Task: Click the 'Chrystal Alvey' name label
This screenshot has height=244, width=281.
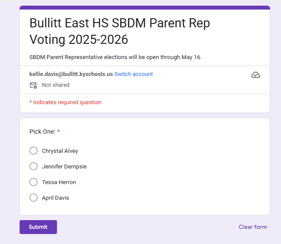Action: click(x=60, y=151)
